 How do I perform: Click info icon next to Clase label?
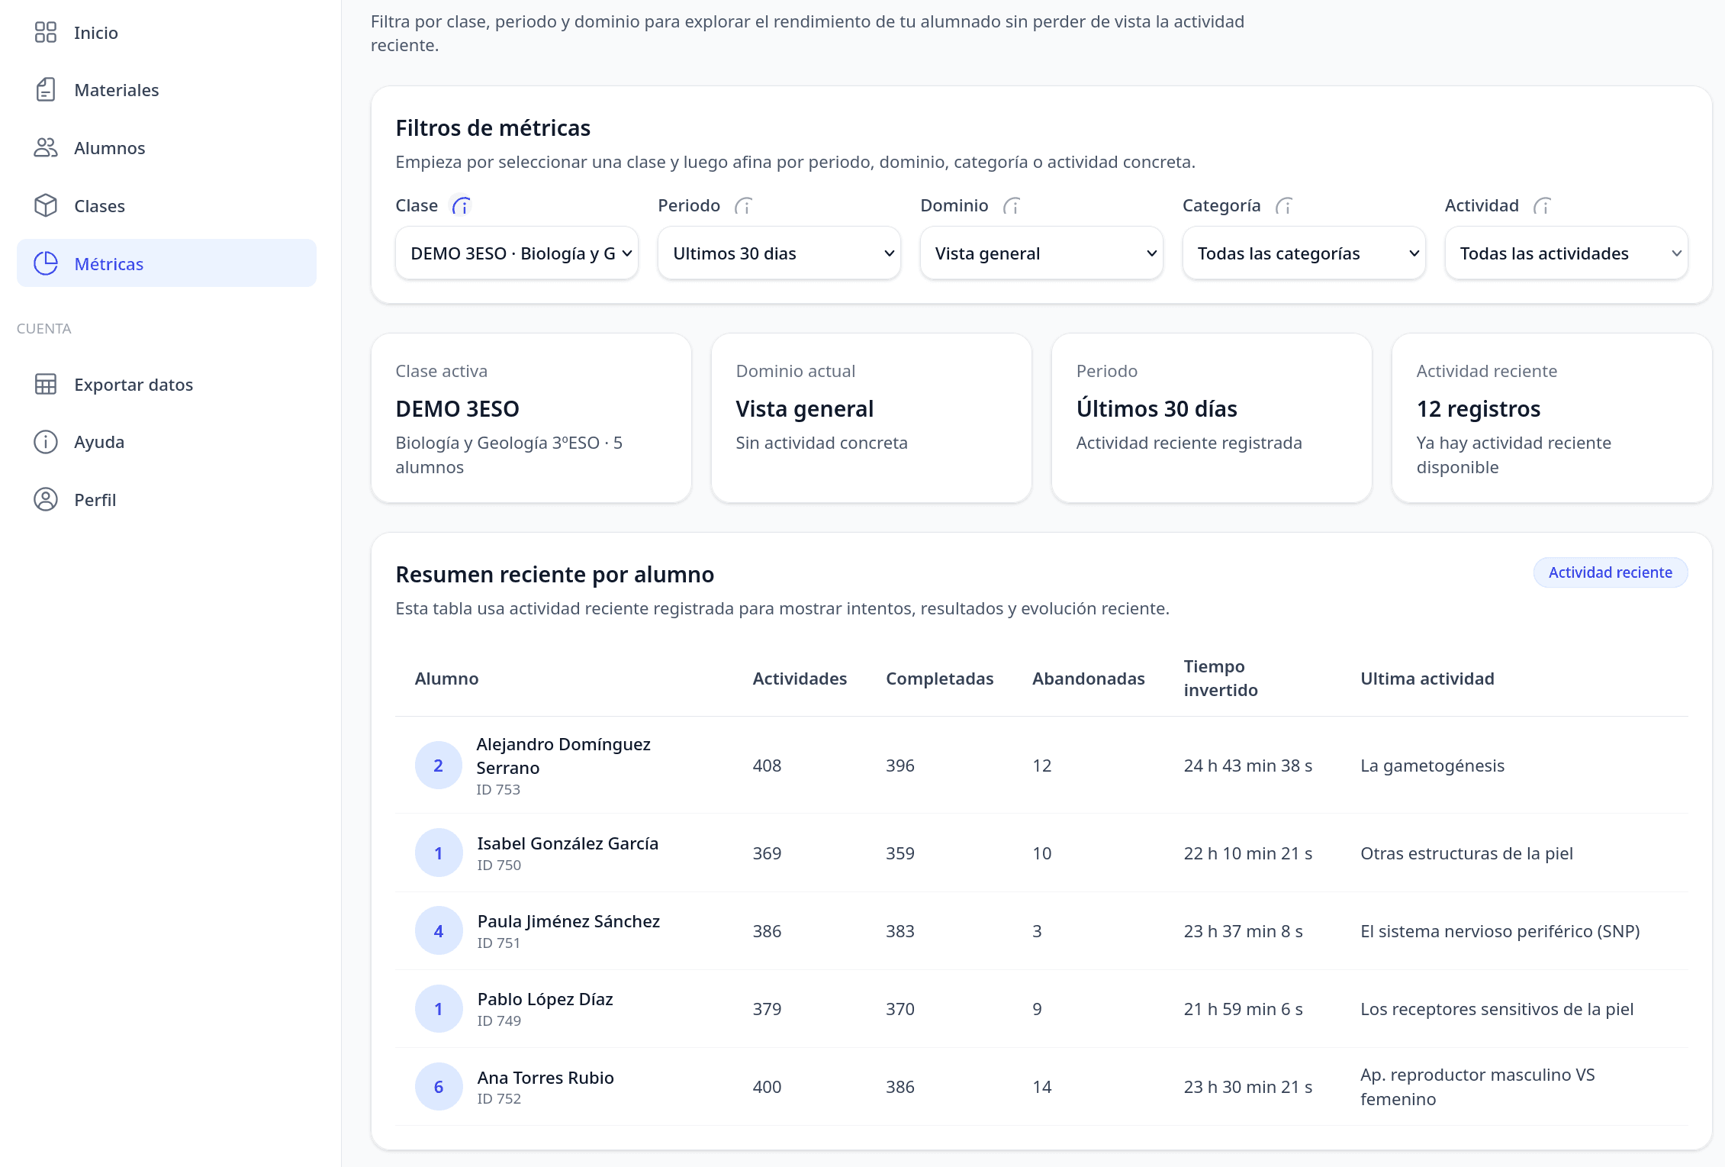point(462,206)
